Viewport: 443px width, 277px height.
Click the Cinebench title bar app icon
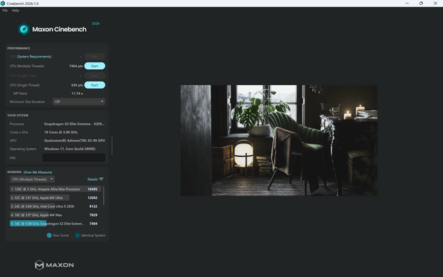3,3
